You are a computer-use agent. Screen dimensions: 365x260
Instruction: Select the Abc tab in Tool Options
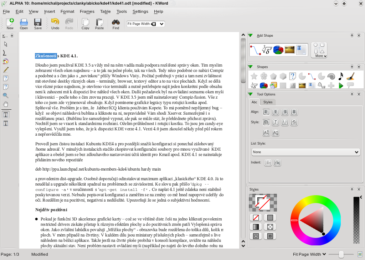254,102
